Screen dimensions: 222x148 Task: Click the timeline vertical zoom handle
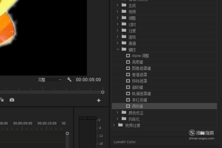click(x=67, y=133)
